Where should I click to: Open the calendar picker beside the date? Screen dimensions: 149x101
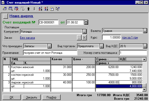click(86, 22)
